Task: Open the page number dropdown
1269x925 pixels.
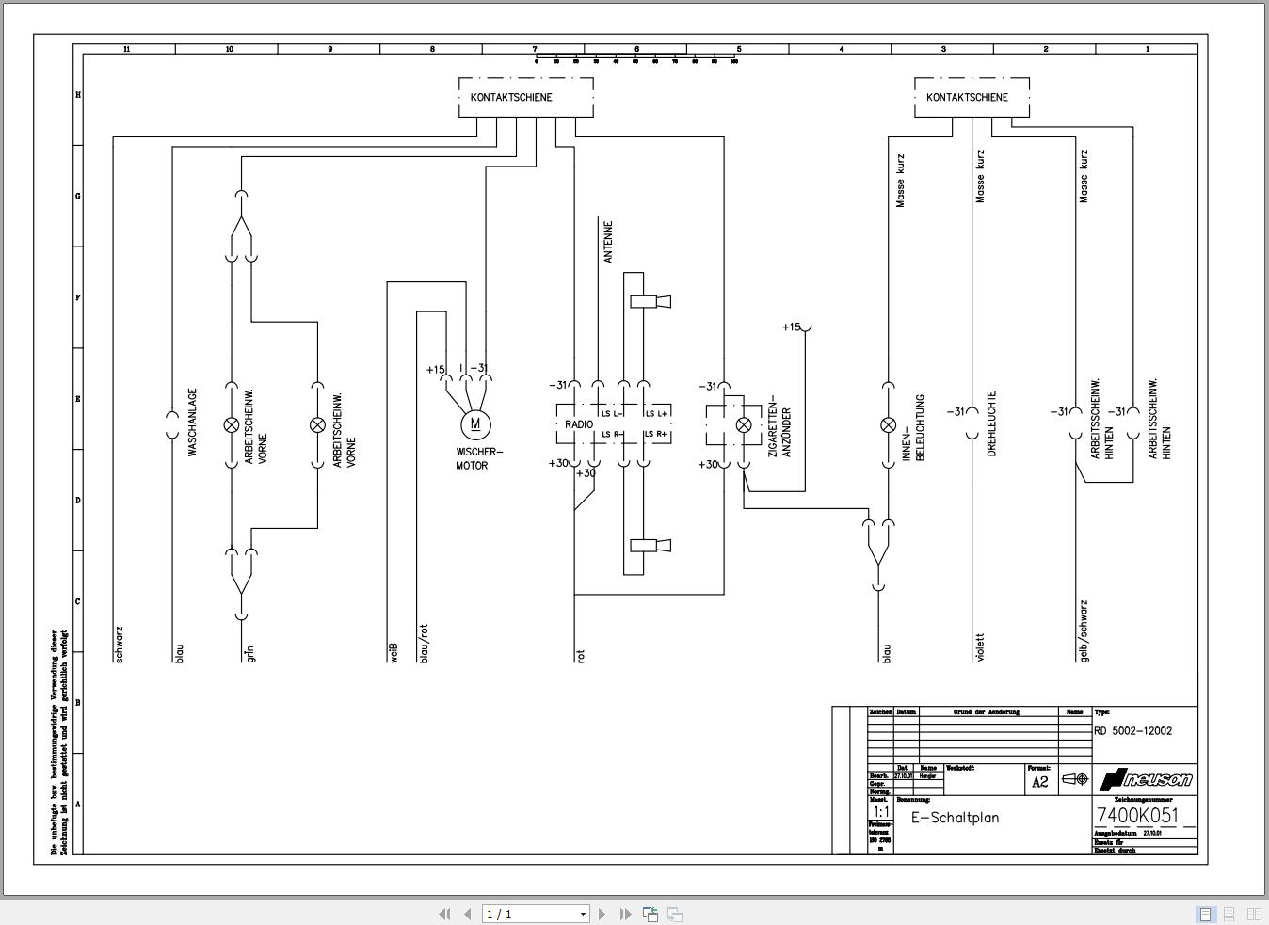Action: 582,914
